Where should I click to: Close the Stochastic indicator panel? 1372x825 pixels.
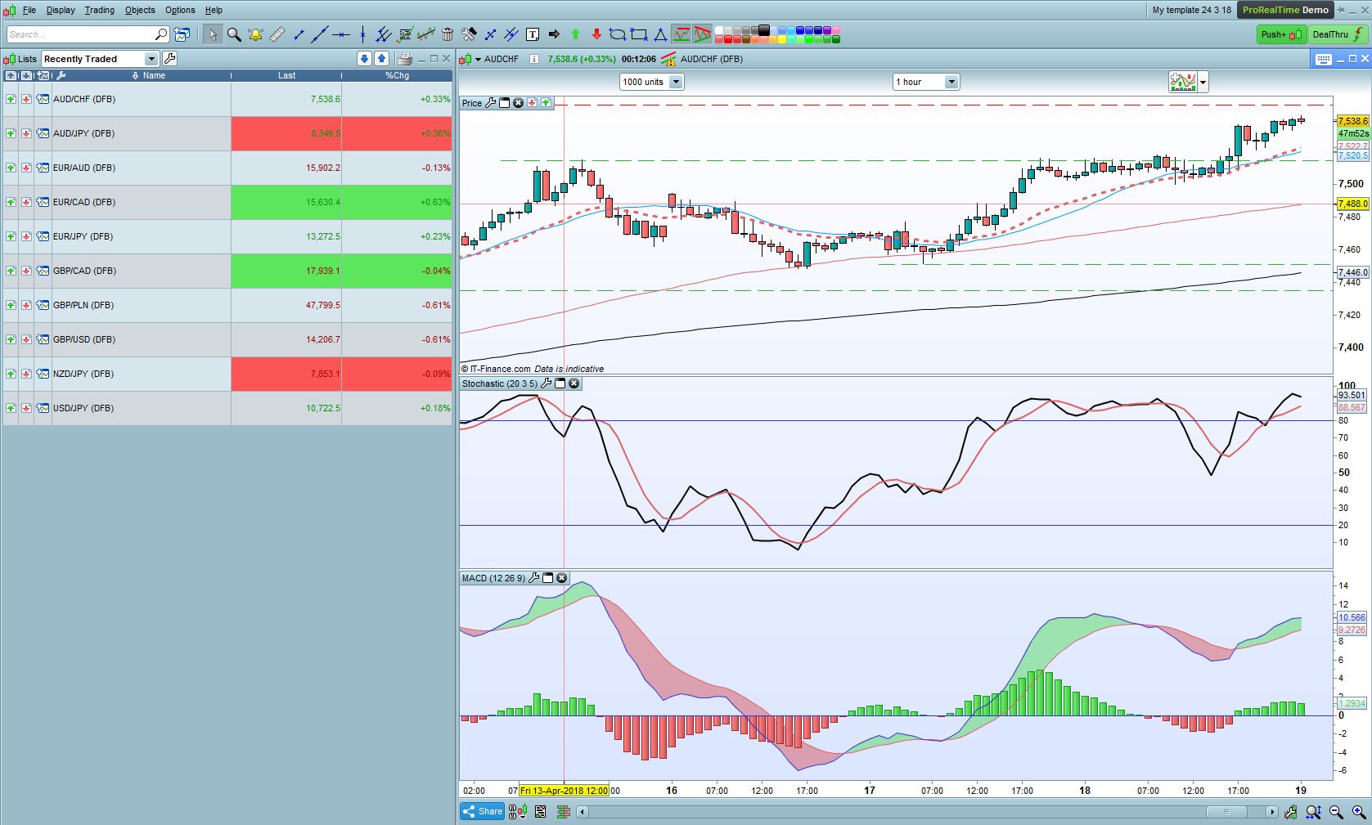(574, 383)
